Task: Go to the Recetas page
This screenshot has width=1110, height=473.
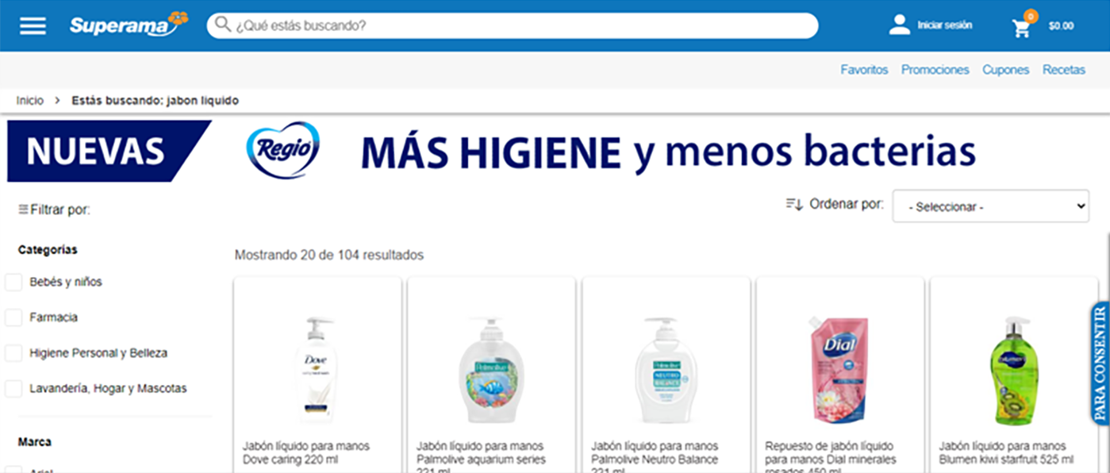Action: coord(1063,70)
